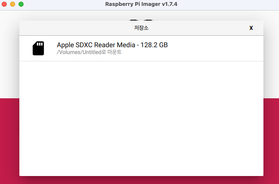Click the 저장소 dialog title
Screen dimensions: 279x184
click(x=141, y=28)
